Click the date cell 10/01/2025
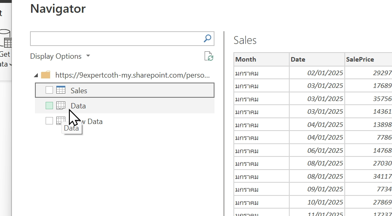This screenshot has width=392, height=216. click(x=317, y=202)
